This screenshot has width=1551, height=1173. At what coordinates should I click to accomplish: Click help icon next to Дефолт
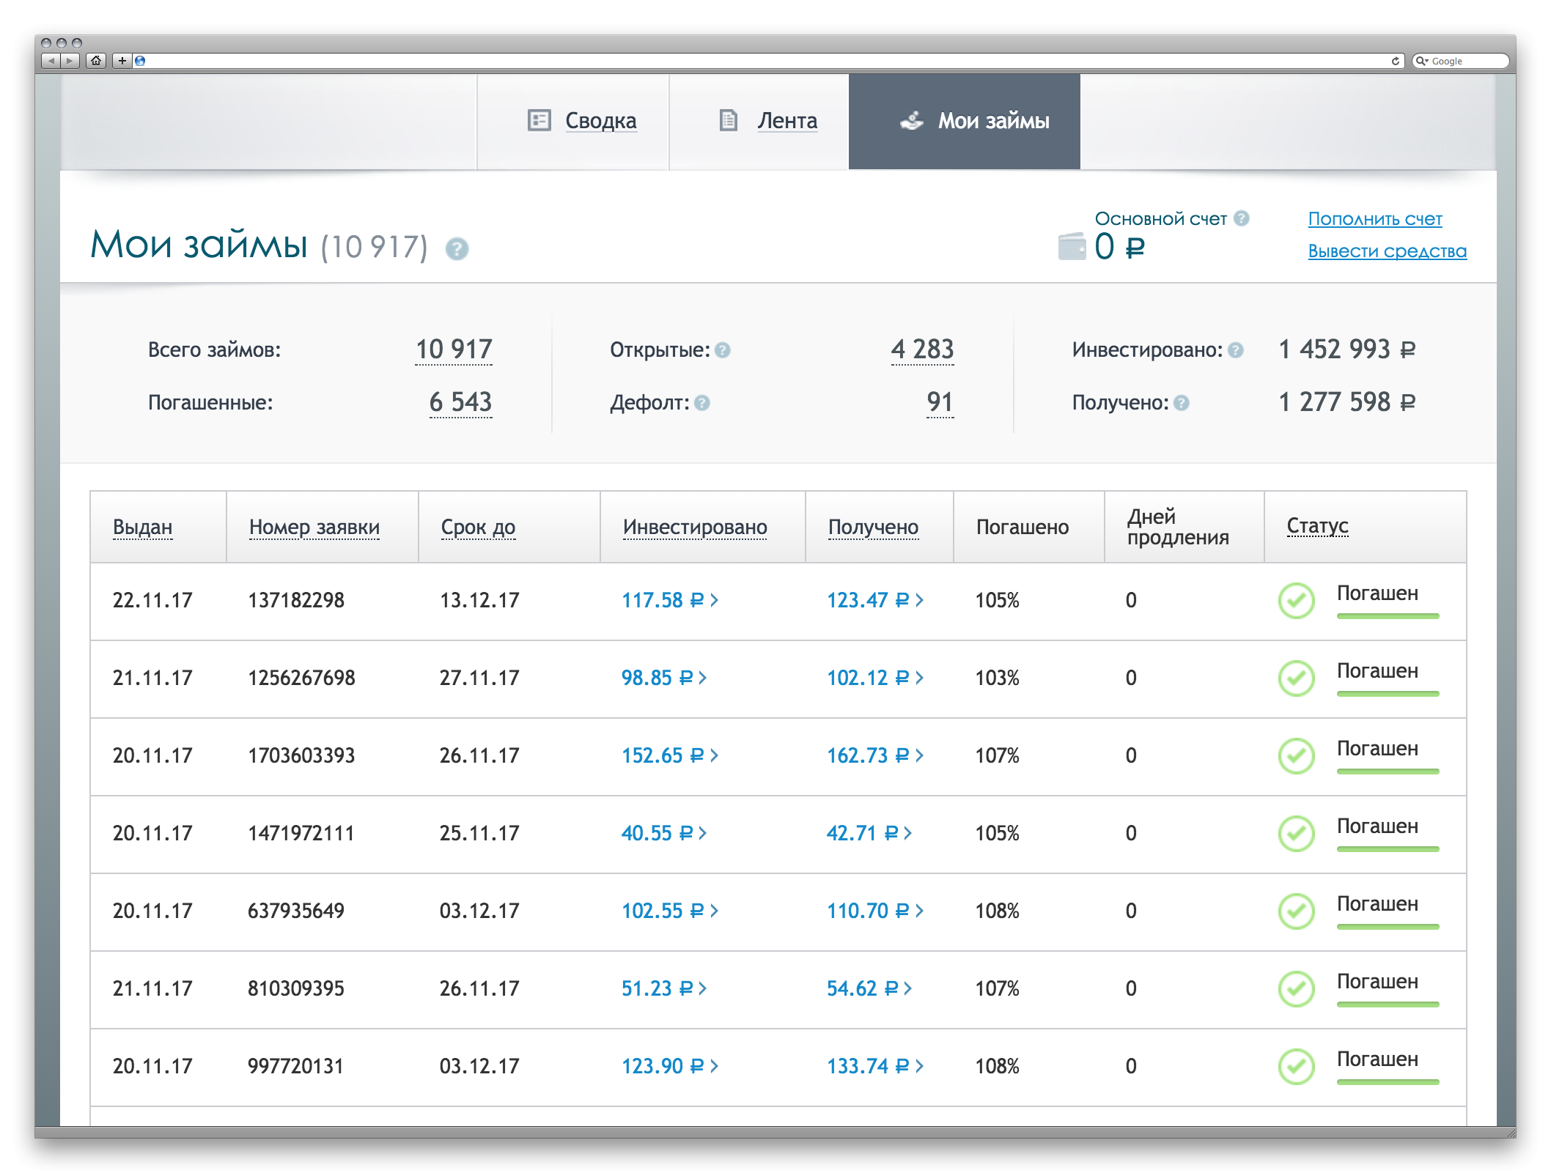(701, 403)
